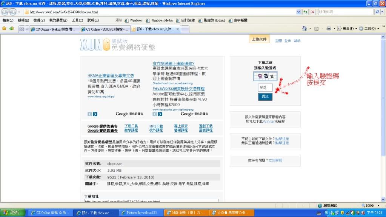Click the 上傳文件 upload button
The image size is (386, 217).
(259, 39)
